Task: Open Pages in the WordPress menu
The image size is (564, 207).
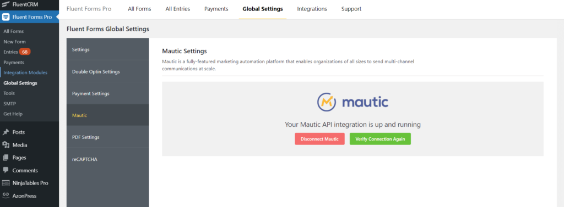Action: pos(19,158)
